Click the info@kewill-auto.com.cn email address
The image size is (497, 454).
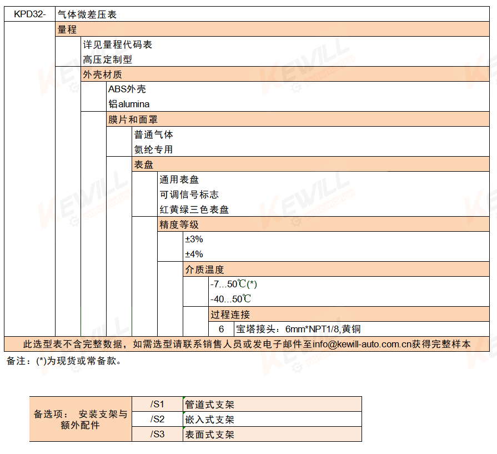coord(362,344)
